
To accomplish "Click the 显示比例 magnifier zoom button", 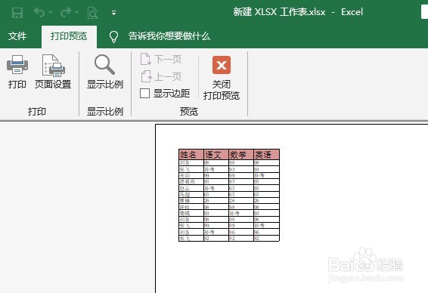I will [105, 72].
